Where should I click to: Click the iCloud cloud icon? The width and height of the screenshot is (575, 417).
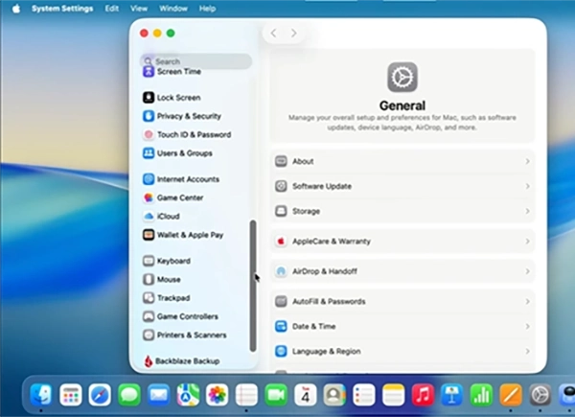(149, 216)
